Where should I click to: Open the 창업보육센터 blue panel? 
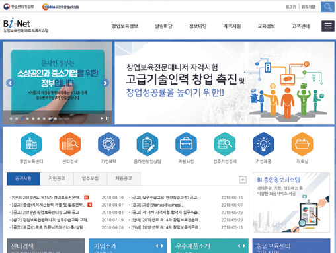click(x=291, y=246)
